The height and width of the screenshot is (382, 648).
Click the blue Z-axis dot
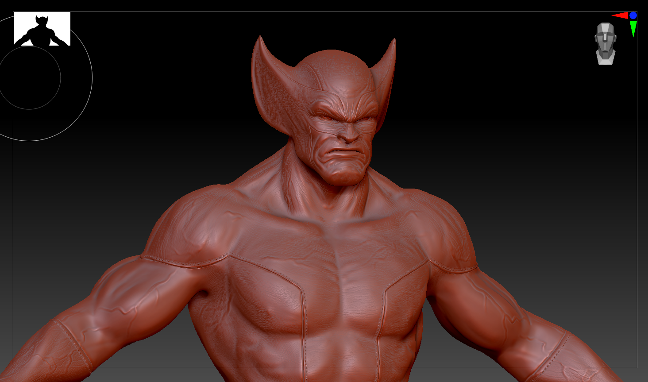pyautogui.click(x=633, y=15)
